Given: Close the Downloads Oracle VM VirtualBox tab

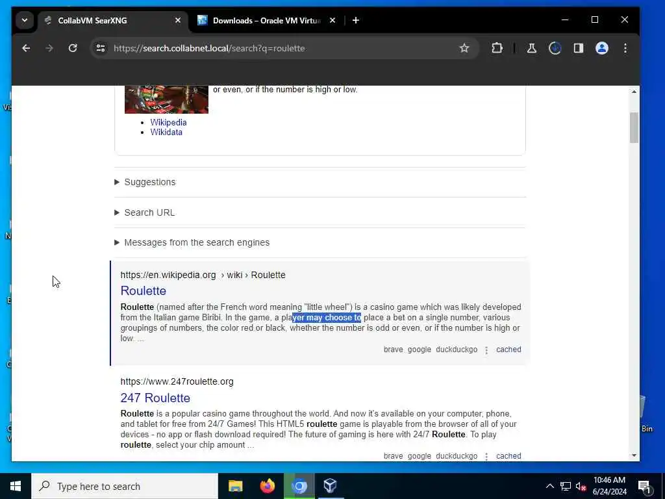Looking at the screenshot, I should (x=332, y=20).
